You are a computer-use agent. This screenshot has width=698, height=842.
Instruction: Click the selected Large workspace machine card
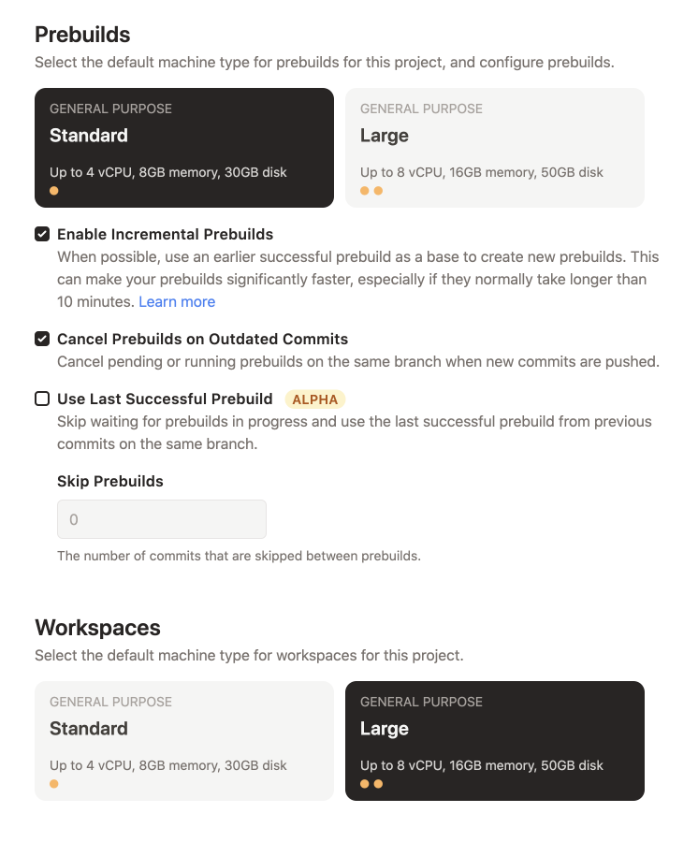click(495, 740)
